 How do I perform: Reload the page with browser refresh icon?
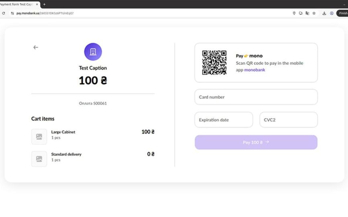tap(4, 13)
